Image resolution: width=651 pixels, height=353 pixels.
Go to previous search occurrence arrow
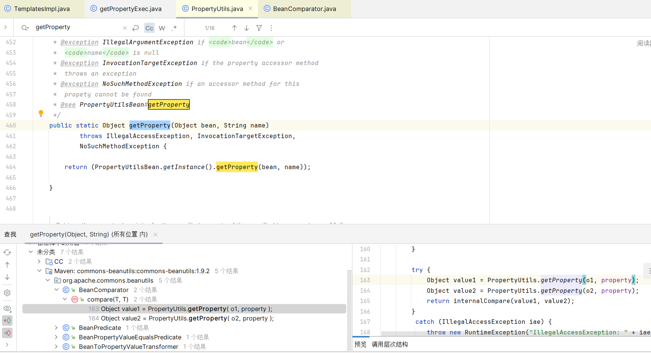coord(234,28)
